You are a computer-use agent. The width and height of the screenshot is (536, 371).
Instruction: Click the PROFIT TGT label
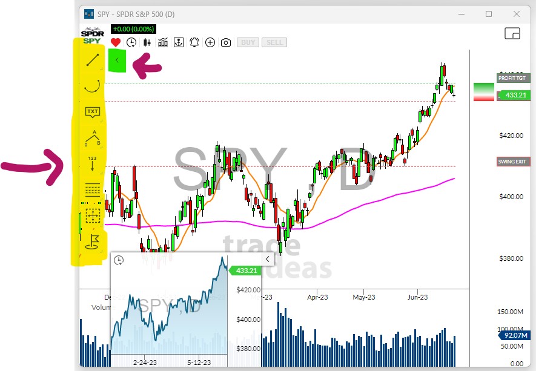coord(513,78)
